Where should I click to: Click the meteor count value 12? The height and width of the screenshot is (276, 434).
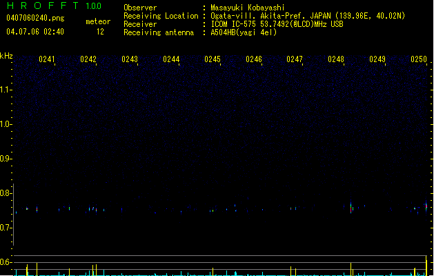100,32
